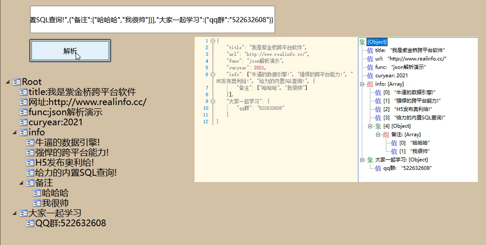Click 值 icon beside curyear: 2021 in right tree
Viewport: 486px width, 245px height.
(x=370, y=76)
